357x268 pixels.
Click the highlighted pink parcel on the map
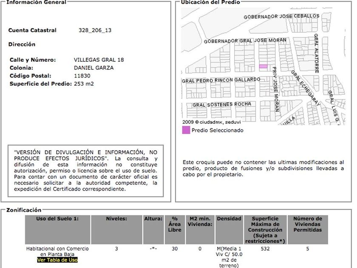[263, 66]
